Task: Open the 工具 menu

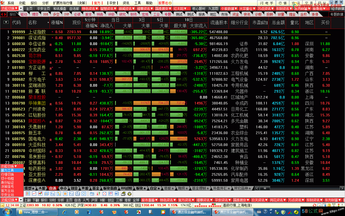Action: 137,3
